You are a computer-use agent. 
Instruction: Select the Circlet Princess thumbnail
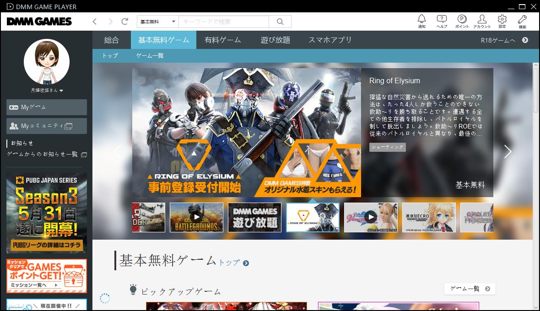point(477,217)
